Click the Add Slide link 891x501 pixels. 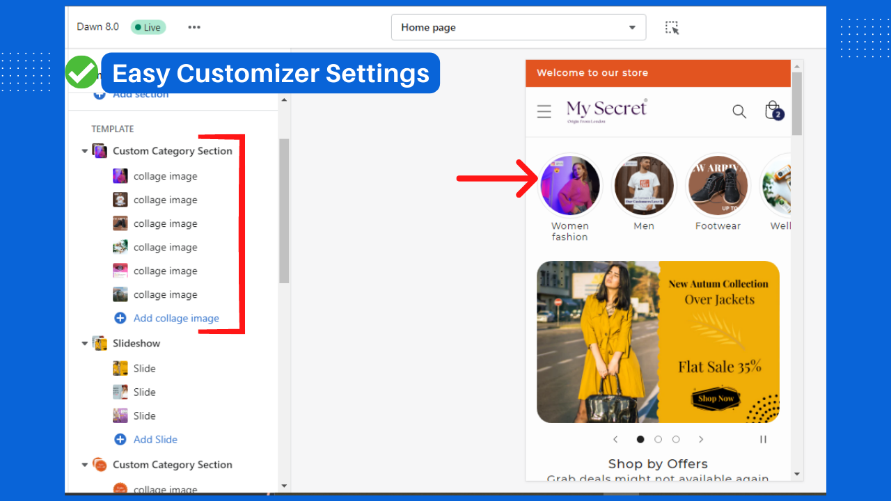[155, 439]
